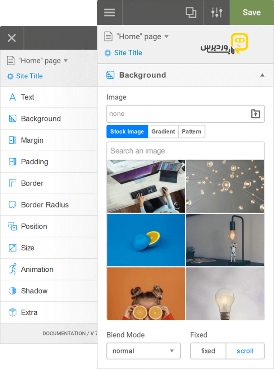The width and height of the screenshot is (274, 369).
Task: Click the Search an image field
Action: (x=186, y=151)
